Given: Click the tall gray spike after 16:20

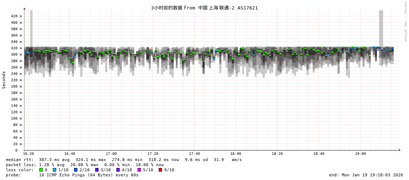Looking at the screenshot, I should point(31,27).
